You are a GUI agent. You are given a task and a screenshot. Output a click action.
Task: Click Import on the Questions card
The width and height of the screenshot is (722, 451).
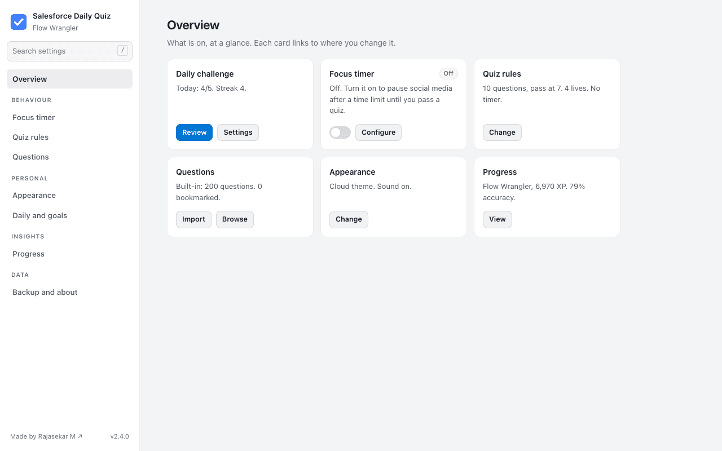[193, 219]
